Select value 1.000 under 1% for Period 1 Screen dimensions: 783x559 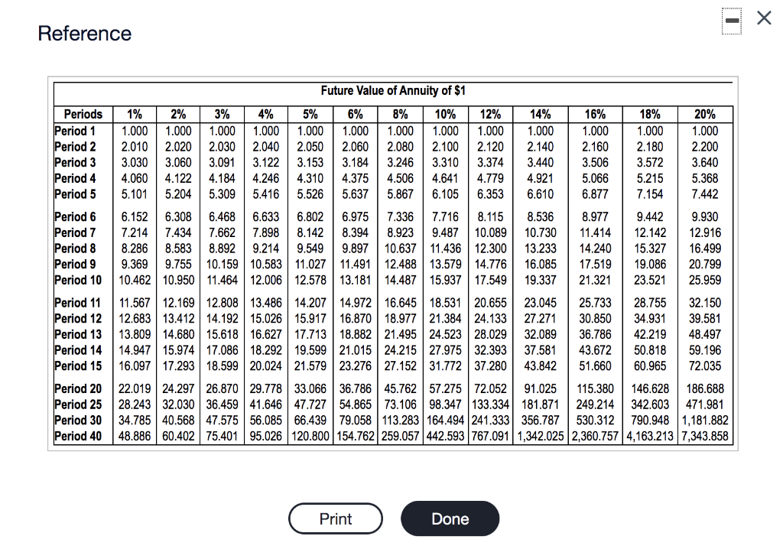pos(134,131)
